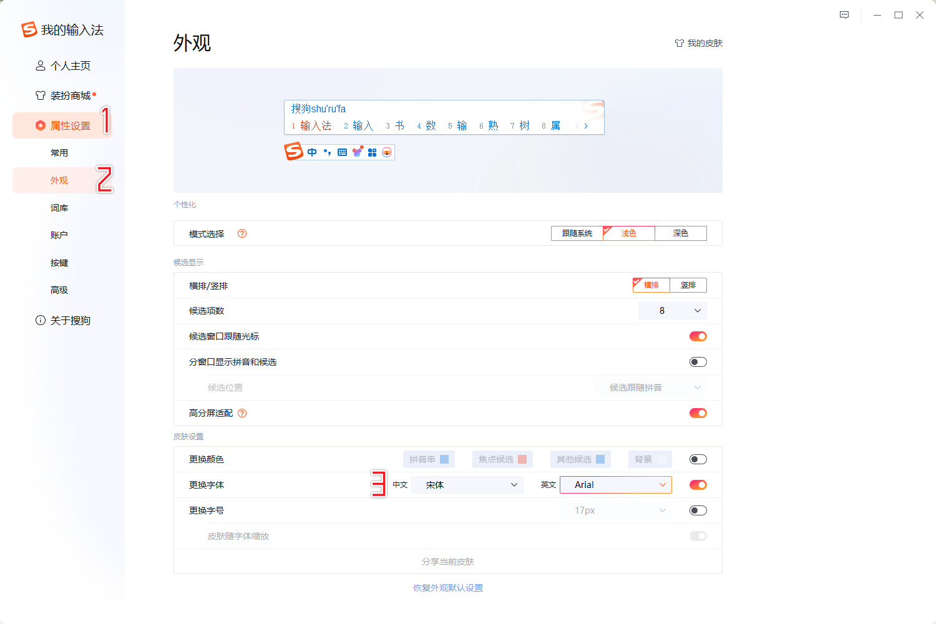Click 恢复外观默认设置 link

448,588
